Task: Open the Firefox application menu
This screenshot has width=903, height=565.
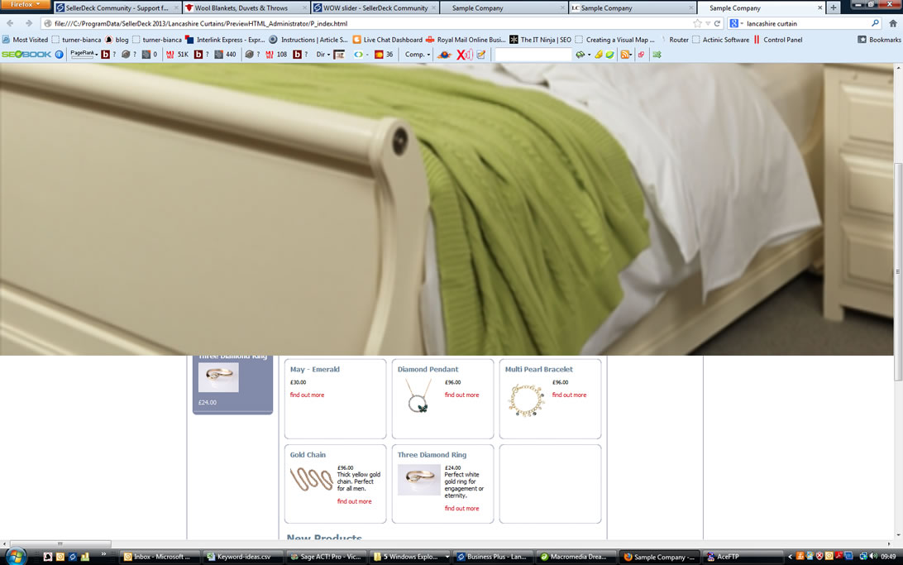Action: click(25, 5)
